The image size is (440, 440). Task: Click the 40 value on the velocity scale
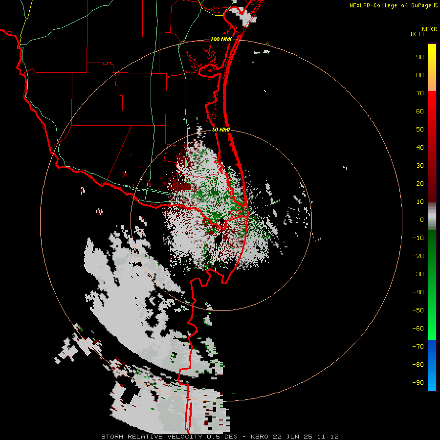[x=420, y=147]
